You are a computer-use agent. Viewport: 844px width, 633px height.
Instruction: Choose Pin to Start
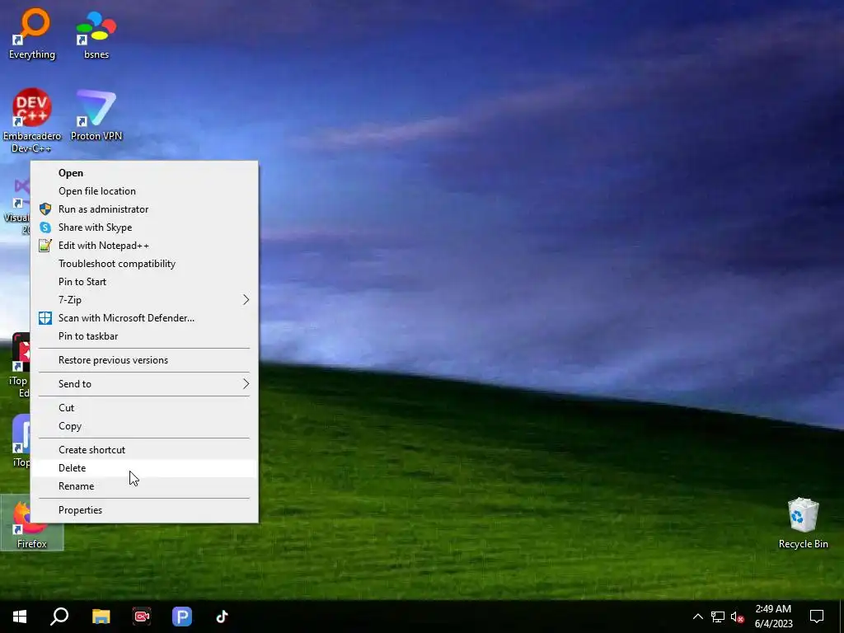tap(144, 282)
